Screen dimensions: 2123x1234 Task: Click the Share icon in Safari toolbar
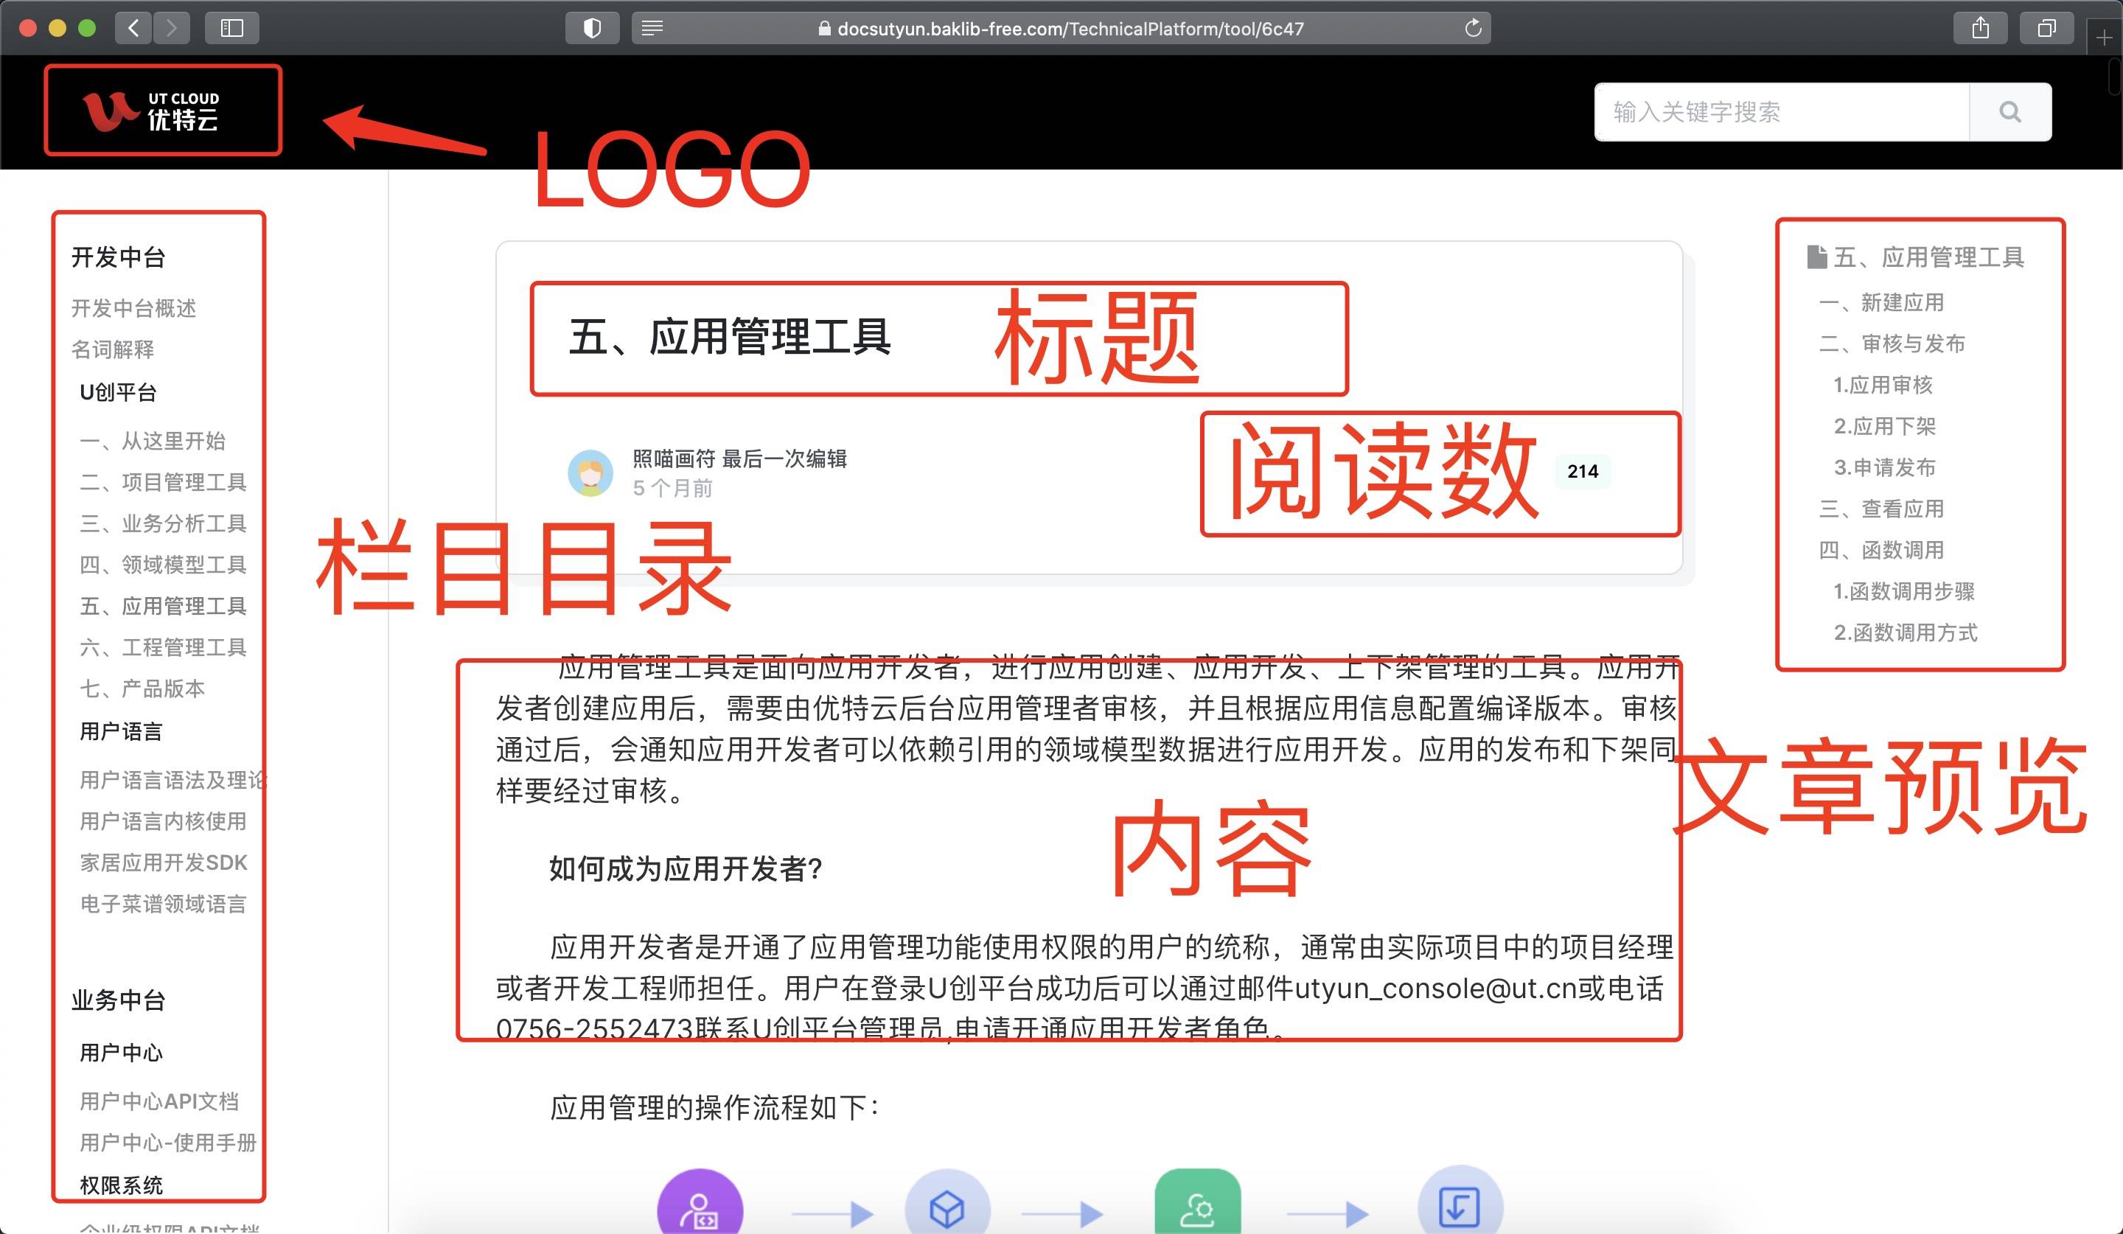click(1981, 29)
